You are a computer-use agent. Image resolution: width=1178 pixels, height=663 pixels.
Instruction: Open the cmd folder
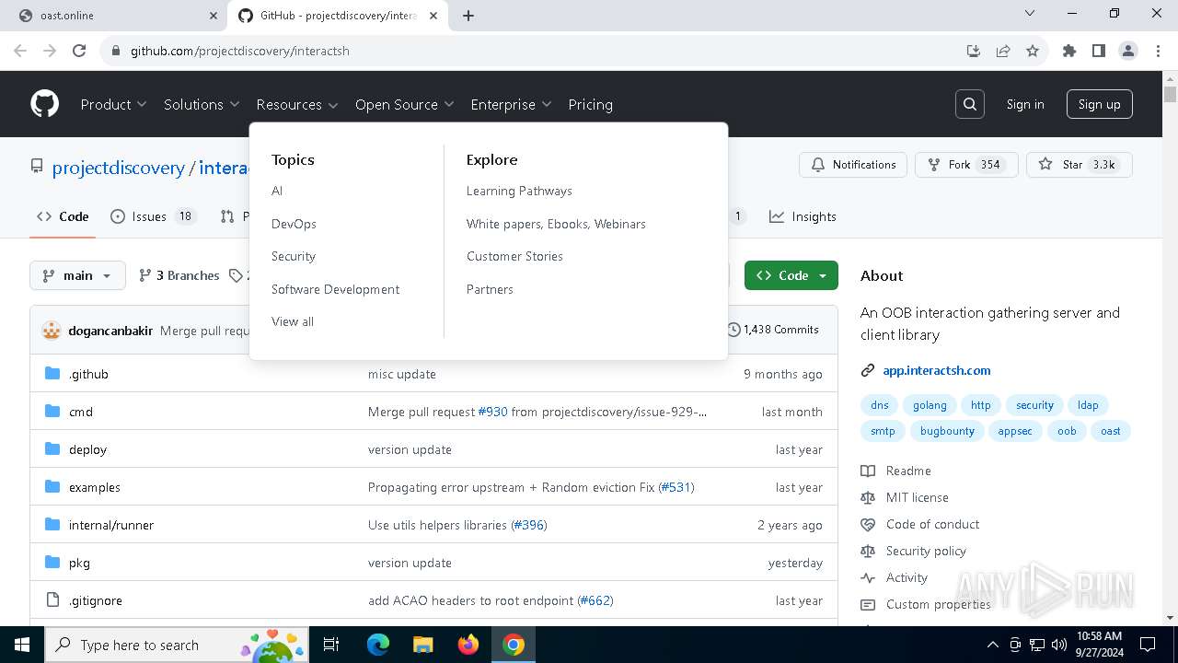[81, 412]
